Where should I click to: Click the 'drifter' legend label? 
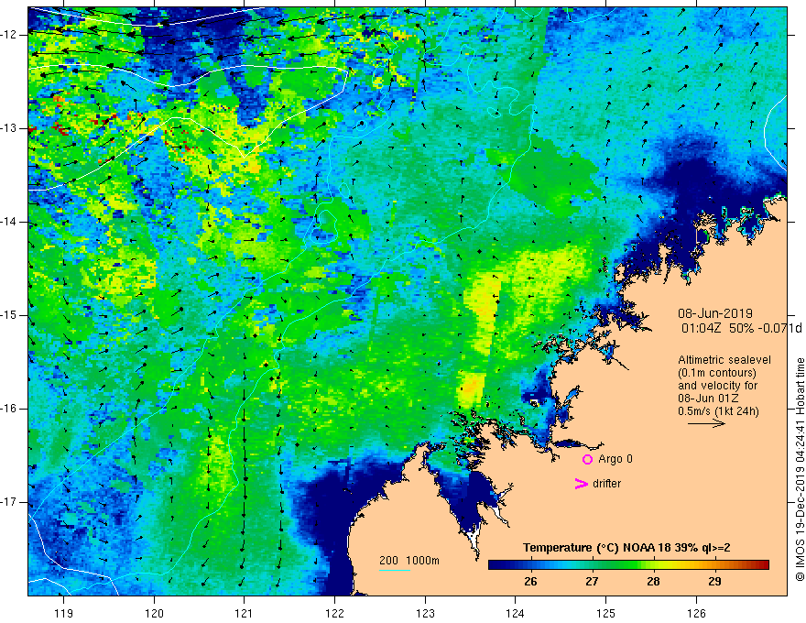click(606, 484)
